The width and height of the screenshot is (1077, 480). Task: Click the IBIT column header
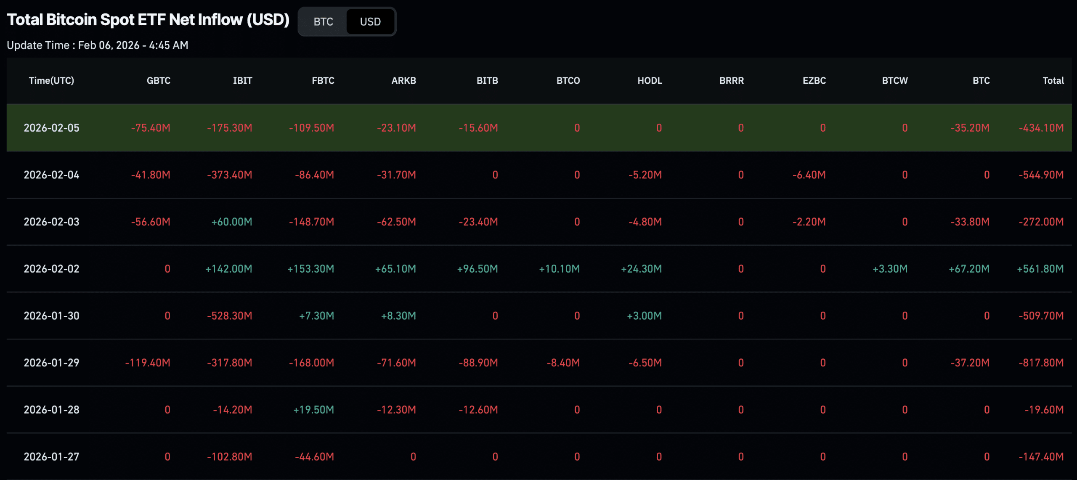coord(243,80)
